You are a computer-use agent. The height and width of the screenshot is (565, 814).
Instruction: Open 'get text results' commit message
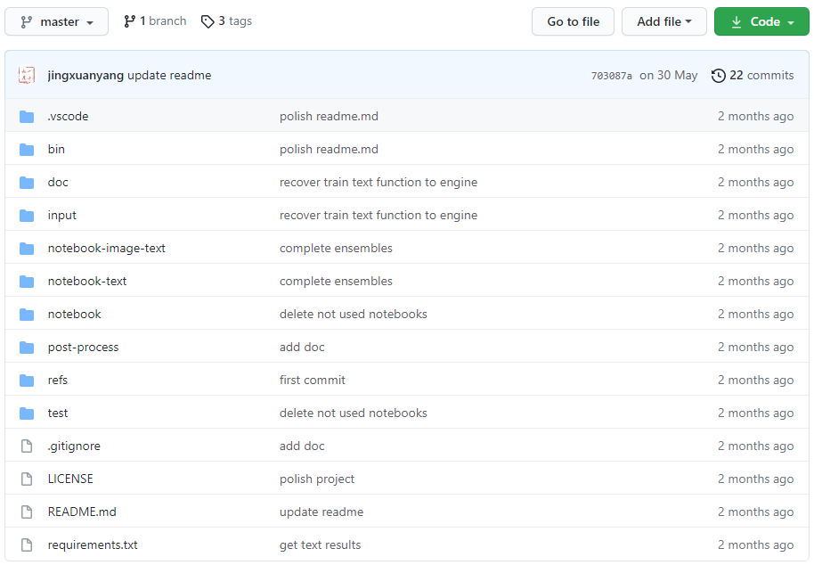click(x=320, y=545)
